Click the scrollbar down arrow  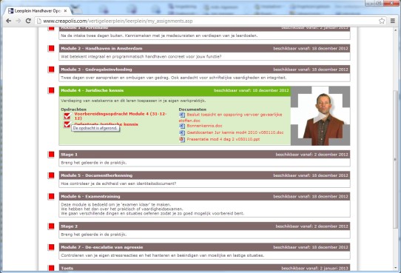point(396,268)
